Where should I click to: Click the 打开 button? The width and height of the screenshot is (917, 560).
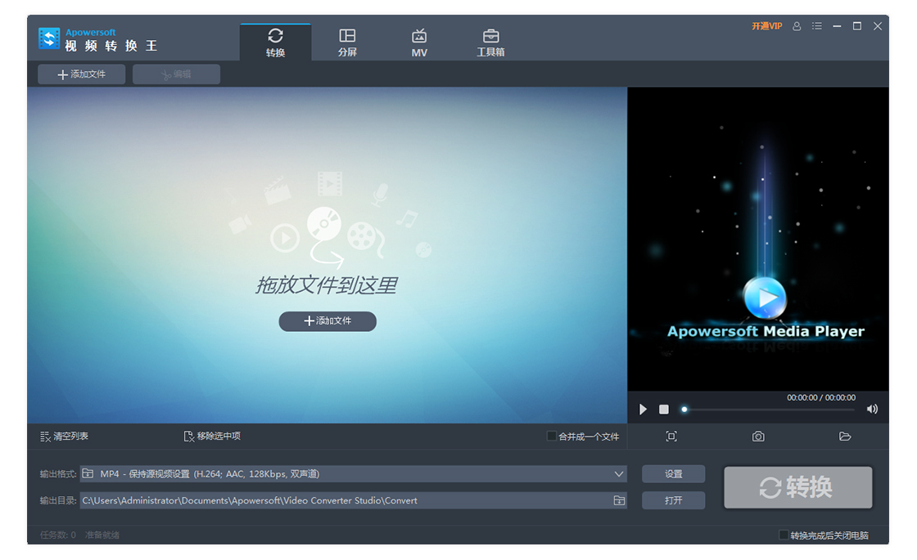tap(673, 500)
